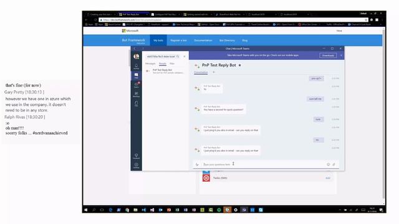Open the Windows Start button
Screen dimensions: 399x224
pyautogui.click(x=86, y=210)
